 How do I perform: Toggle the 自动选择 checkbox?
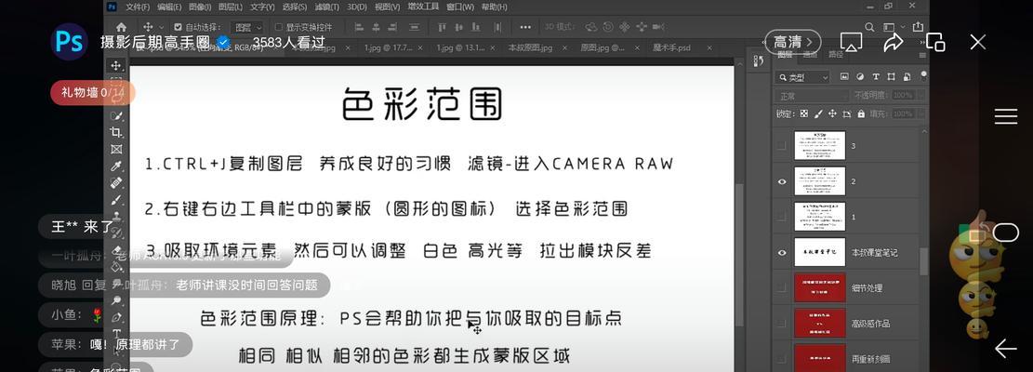[178, 27]
